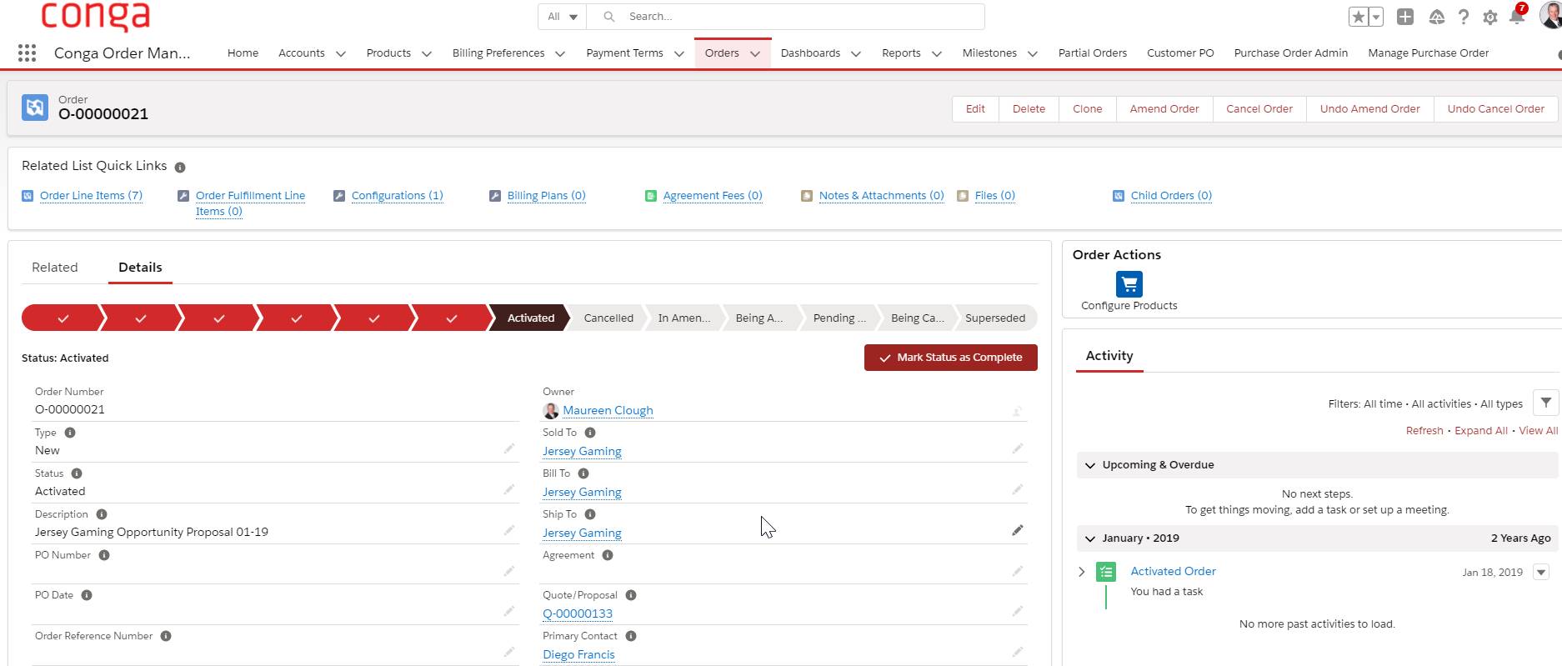Screen dimensions: 1562x666
Task: Expand the Accounts tab dropdown chevron
Action: point(341,53)
